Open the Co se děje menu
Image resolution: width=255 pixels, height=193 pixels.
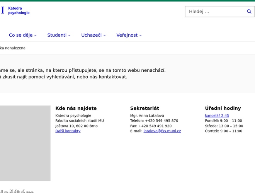[20, 35]
